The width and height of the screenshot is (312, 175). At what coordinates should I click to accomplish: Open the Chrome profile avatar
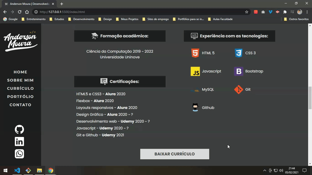(300, 12)
